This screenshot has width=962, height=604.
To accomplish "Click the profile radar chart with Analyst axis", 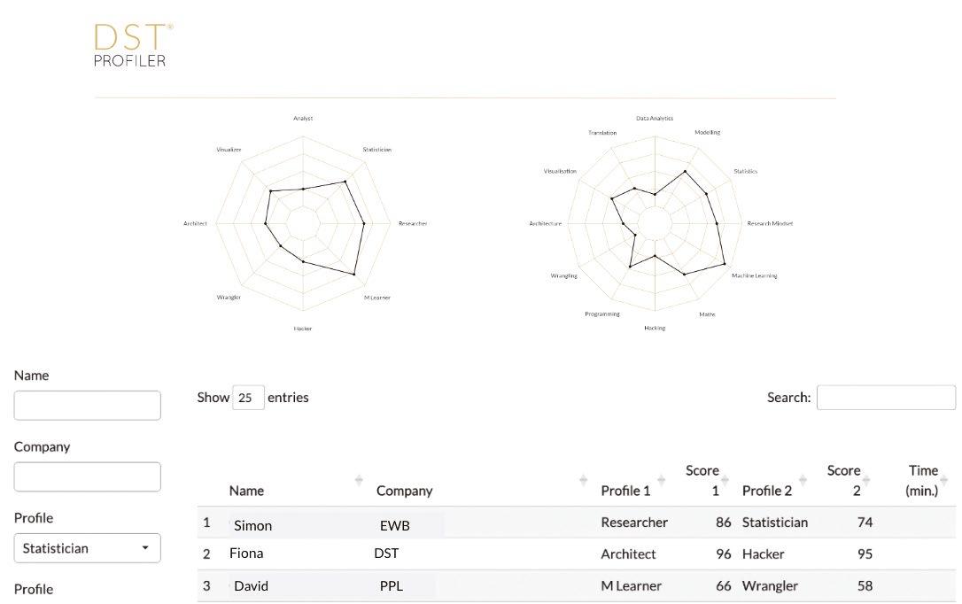I will coord(304,223).
